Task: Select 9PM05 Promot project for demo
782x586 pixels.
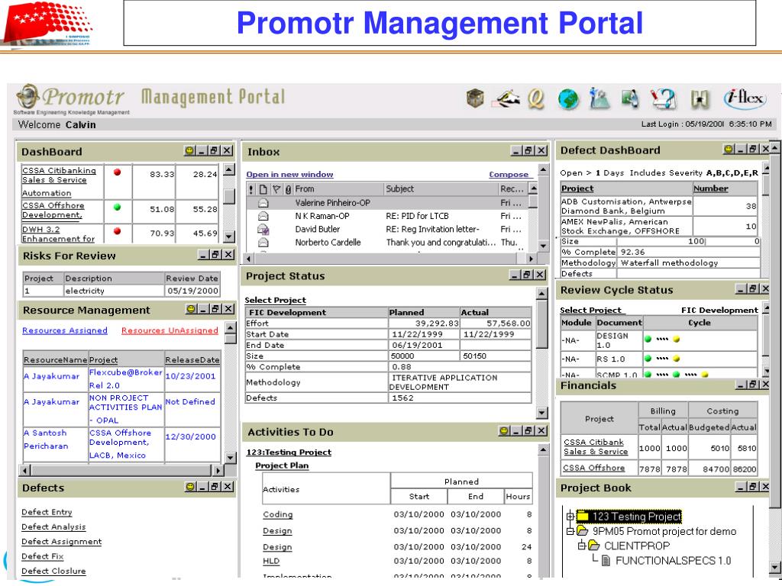Action: coord(664,531)
